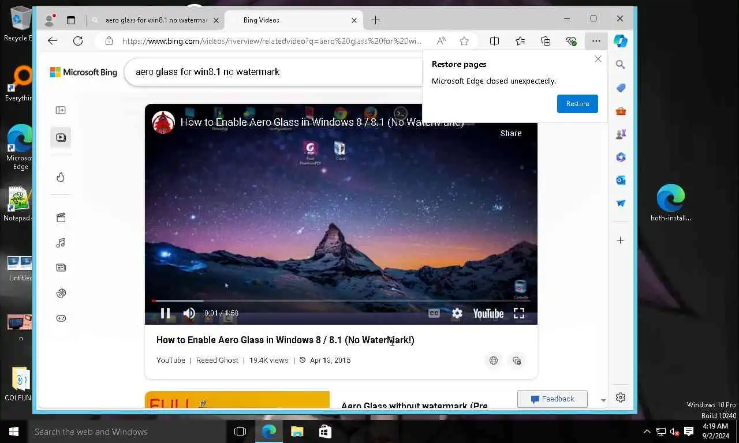Open split screen icon
The image size is (739, 443).
click(494, 41)
